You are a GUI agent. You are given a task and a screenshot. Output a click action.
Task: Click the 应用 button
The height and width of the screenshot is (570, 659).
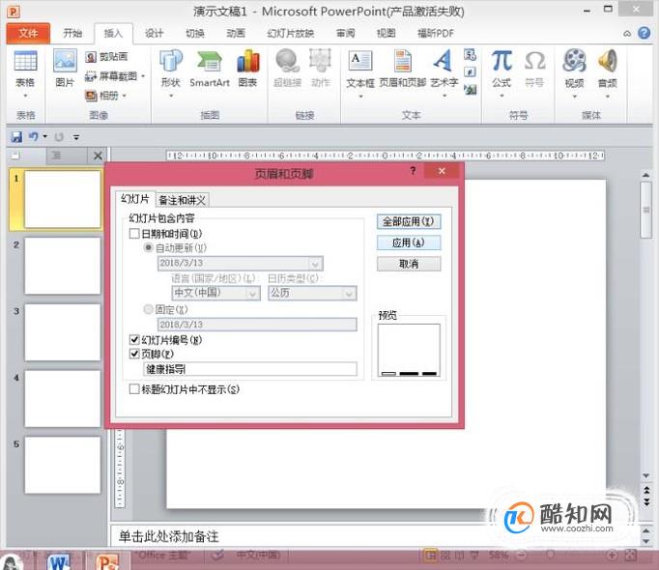tap(409, 242)
